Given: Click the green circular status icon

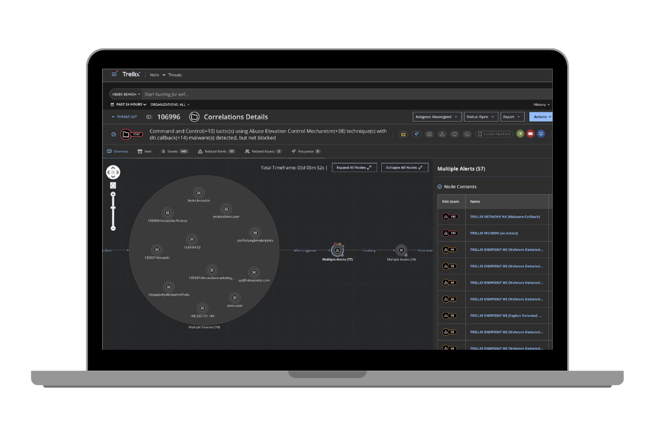Looking at the screenshot, I should [x=520, y=134].
